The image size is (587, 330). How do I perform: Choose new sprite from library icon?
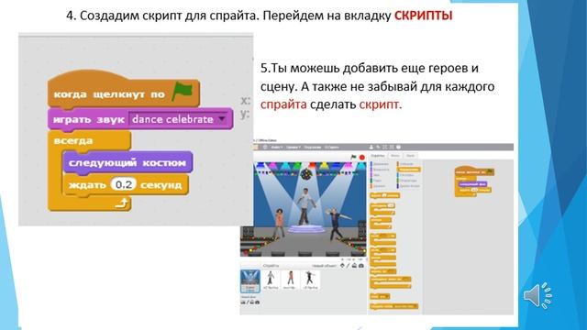(342, 266)
